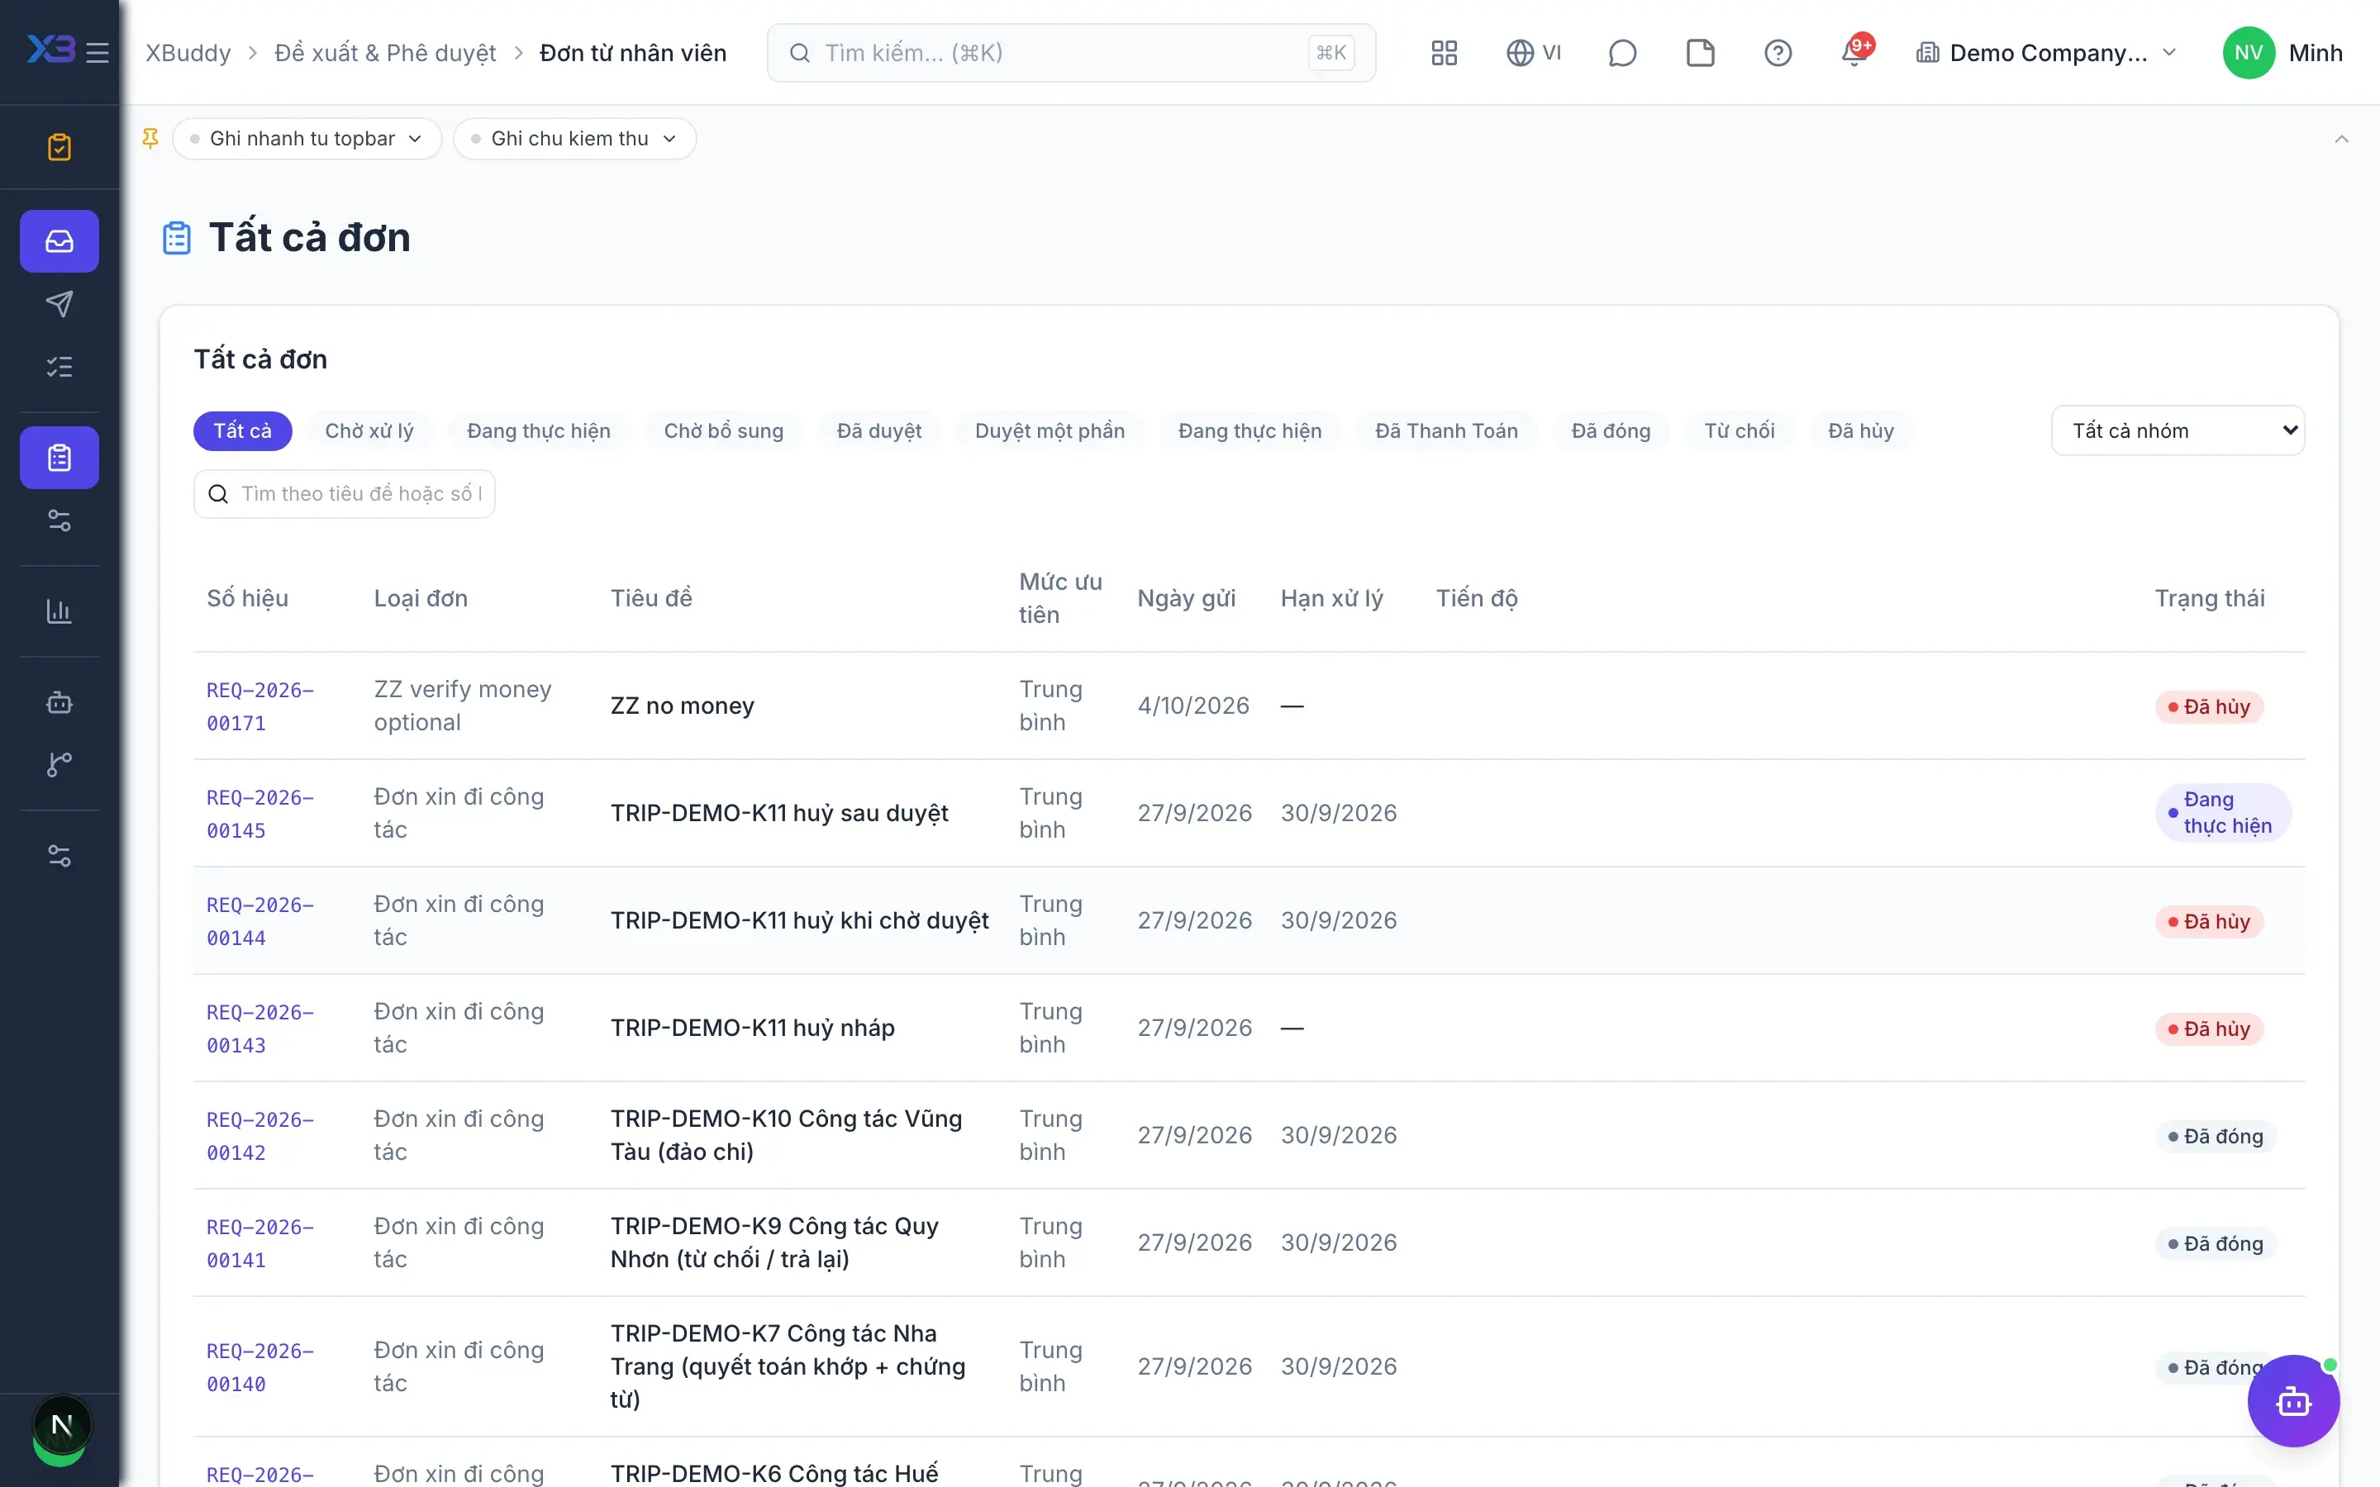Expand the Ghi nhanh tu topbar dropdown

pyautogui.click(x=307, y=139)
